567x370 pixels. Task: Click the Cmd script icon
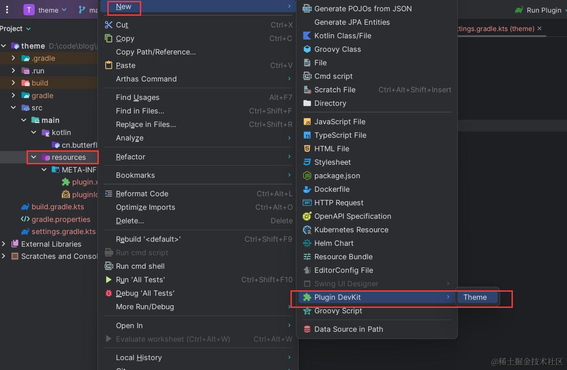(307, 76)
